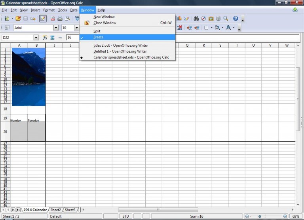304x220 pixels.
Task: Click the zoom in plus button
Action: [285, 216]
